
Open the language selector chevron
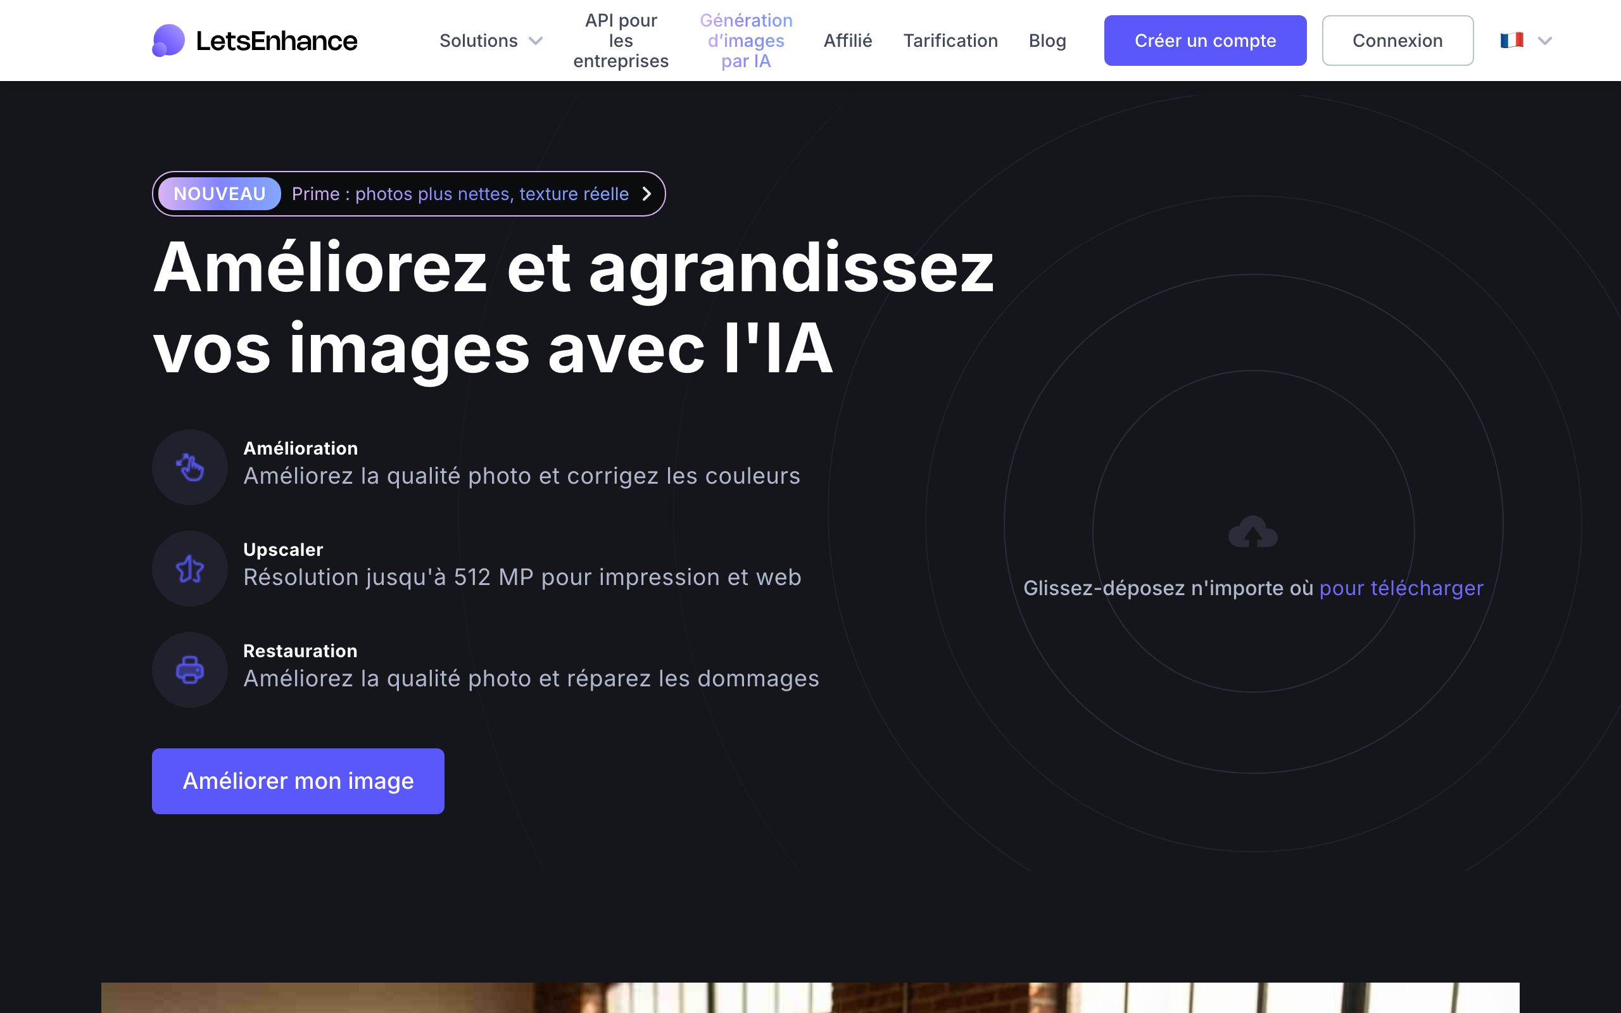pos(1544,41)
